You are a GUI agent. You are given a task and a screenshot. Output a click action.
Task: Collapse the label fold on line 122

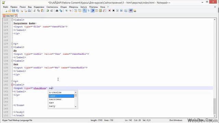click(x=12, y=20)
